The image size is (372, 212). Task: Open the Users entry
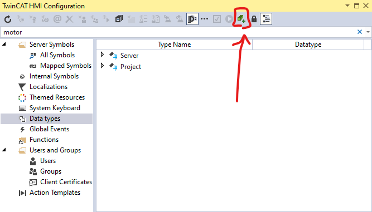48,161
